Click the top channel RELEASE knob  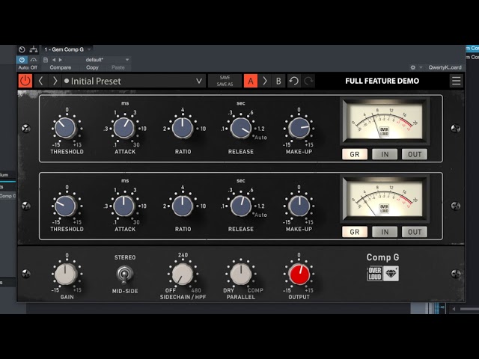(x=241, y=128)
